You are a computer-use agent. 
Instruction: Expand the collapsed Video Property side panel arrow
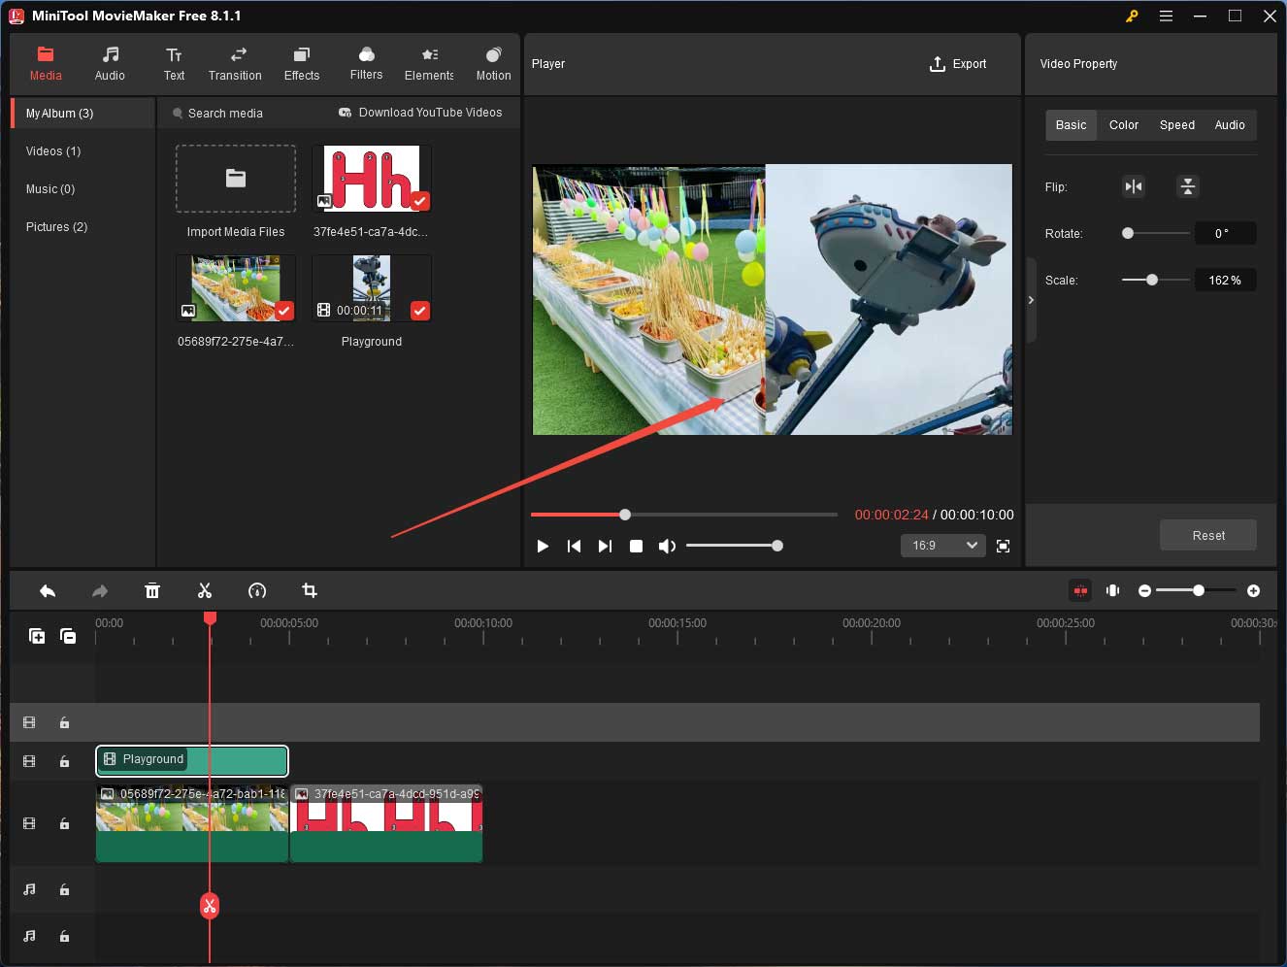(x=1031, y=300)
